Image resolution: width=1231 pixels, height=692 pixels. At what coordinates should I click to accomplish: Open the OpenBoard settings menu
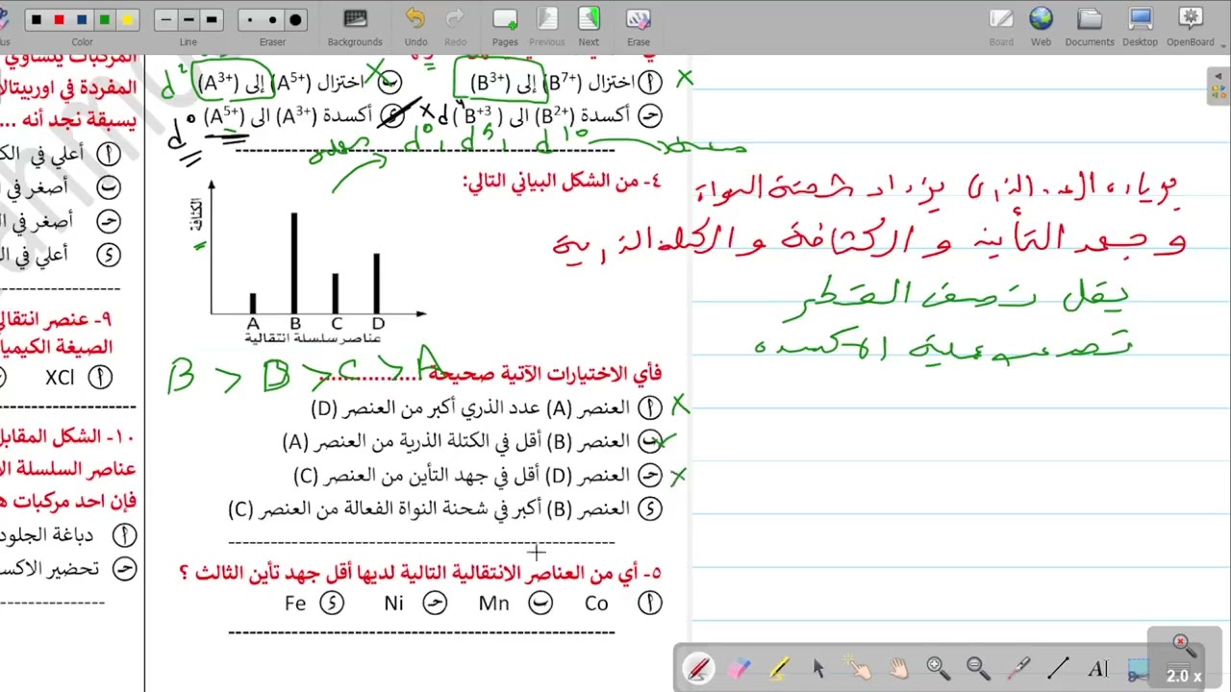1191,26
